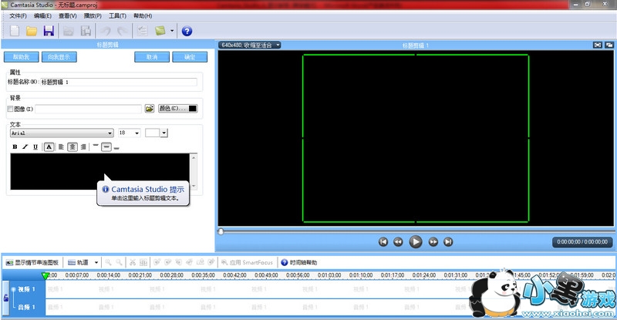Open a project with the folder icon
Screen dimensions: 617x320
coord(32,31)
